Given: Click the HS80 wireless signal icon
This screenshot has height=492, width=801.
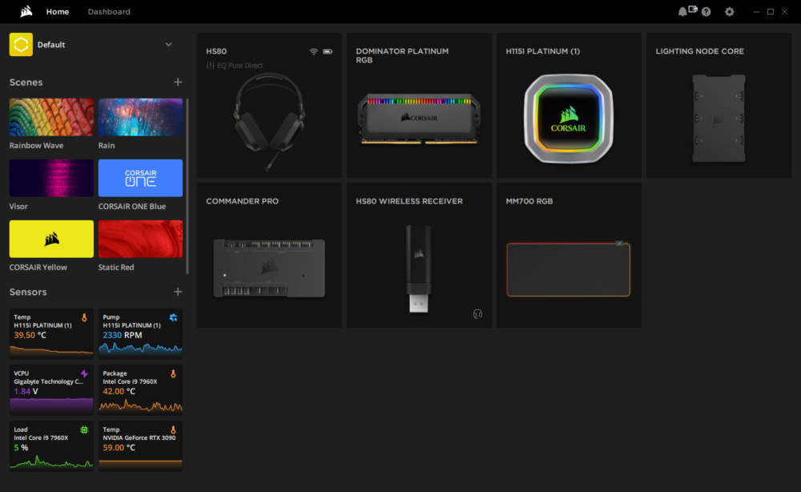Looking at the screenshot, I should (x=314, y=51).
